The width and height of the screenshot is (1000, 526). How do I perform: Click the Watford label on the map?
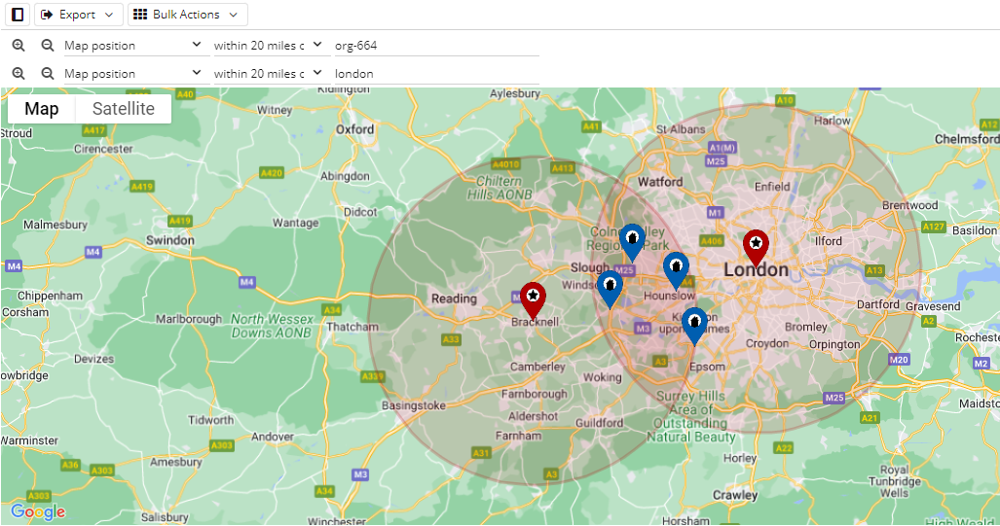click(x=660, y=182)
